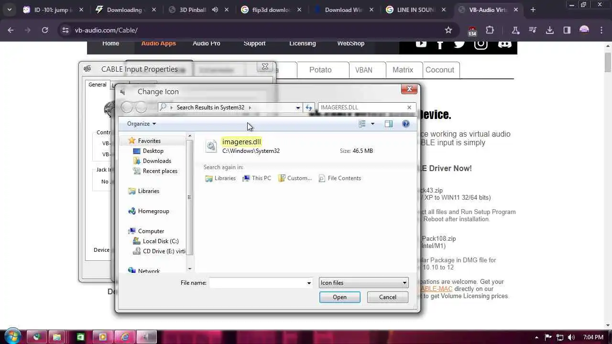612x344 pixels.
Task: Select the Matrix tab on the webpage
Action: click(403, 70)
